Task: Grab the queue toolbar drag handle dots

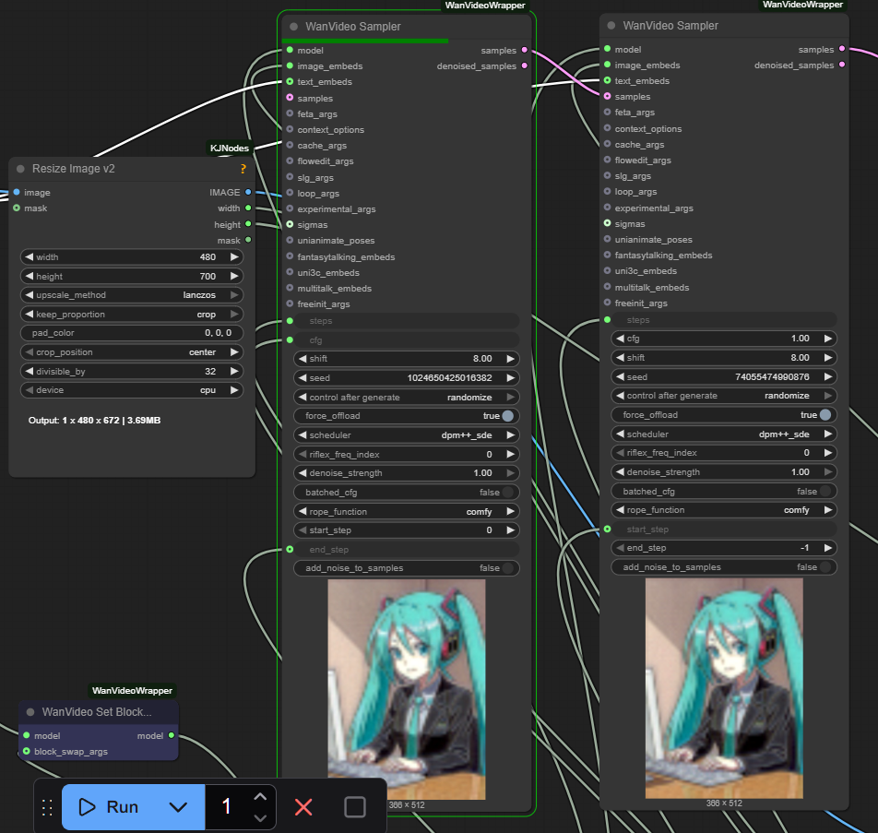Action: [x=48, y=807]
